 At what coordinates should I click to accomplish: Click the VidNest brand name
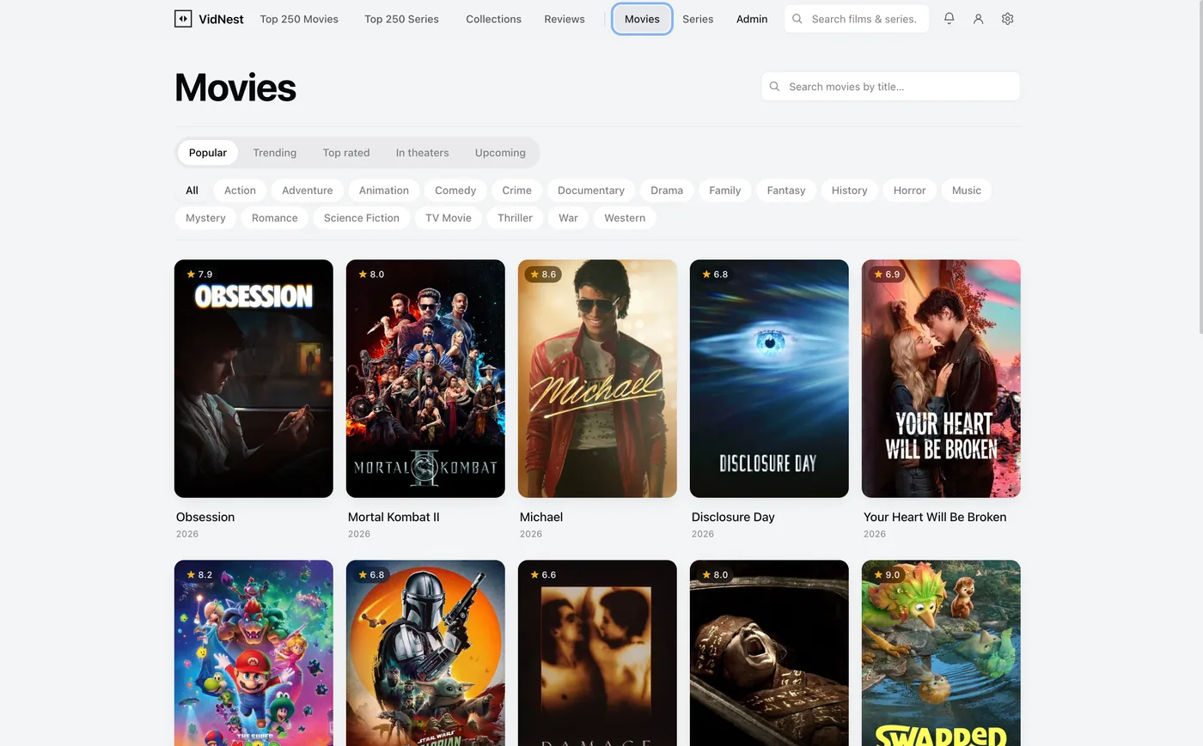coord(221,19)
